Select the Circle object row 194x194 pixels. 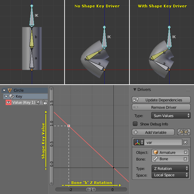point(24,90)
